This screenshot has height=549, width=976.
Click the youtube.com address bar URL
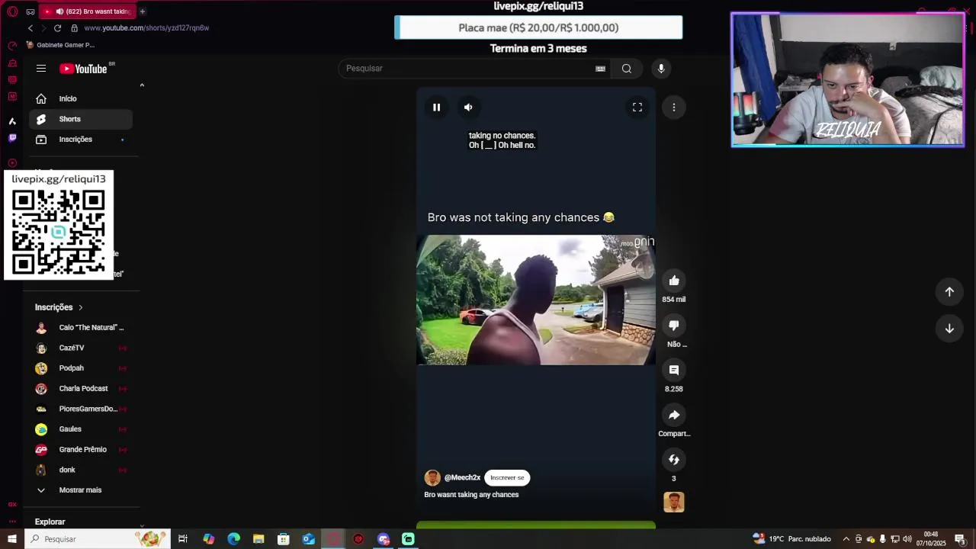[x=146, y=28]
